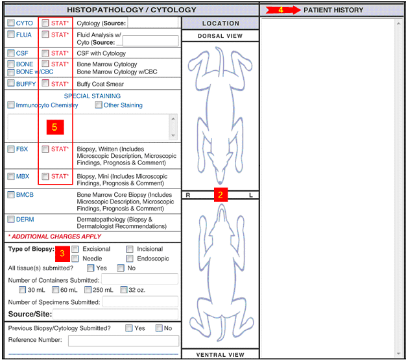Click the special staining box scroll down arrow
408x362 pixels.
[x=173, y=136]
